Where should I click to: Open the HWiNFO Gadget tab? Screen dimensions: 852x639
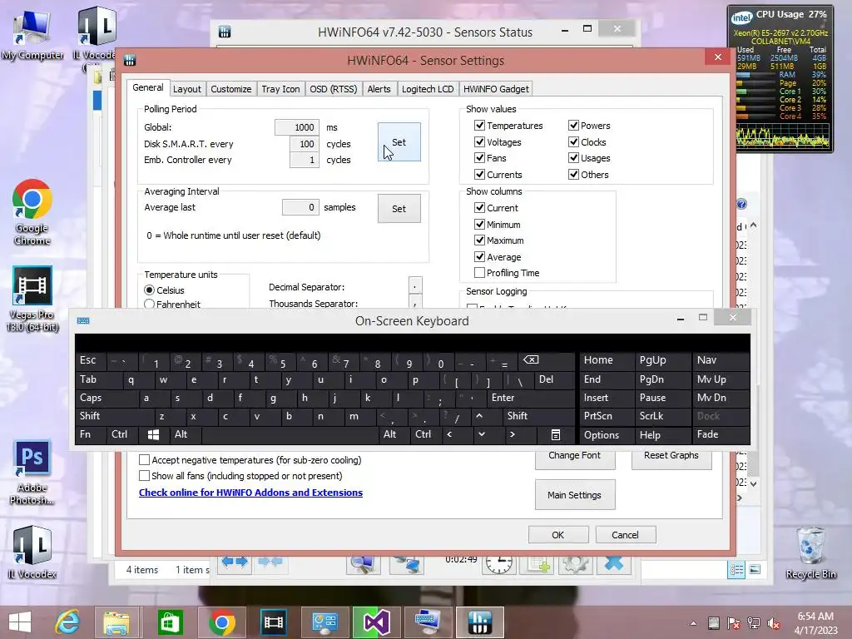496,89
